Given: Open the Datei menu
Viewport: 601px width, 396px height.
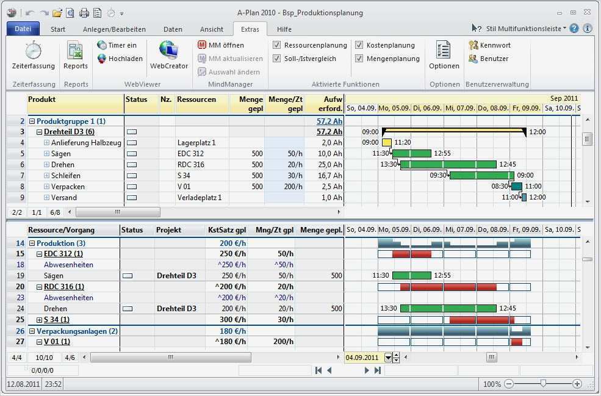Looking at the screenshot, I should click(23, 28).
